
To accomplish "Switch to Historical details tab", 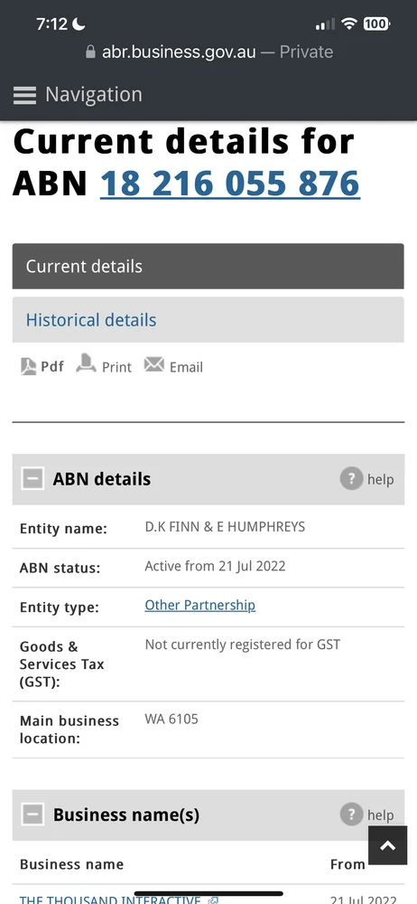I will pyautogui.click(x=208, y=320).
